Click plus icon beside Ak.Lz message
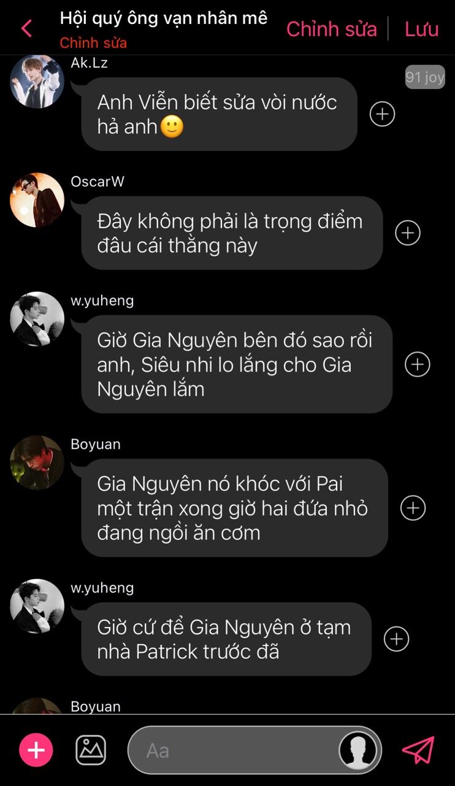Viewport: 455px width, 786px height. [382, 114]
